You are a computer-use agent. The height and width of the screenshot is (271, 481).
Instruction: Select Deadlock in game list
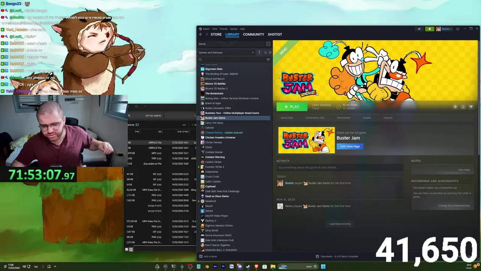click(x=210, y=201)
